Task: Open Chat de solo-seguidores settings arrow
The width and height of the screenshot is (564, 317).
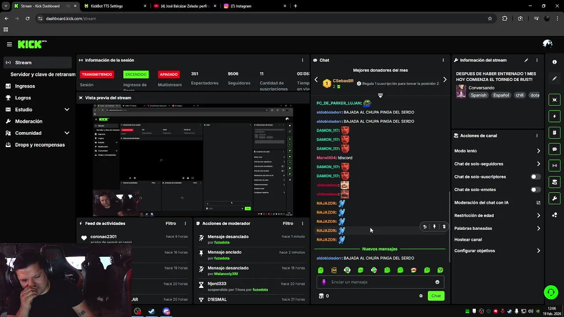Action: (538, 164)
